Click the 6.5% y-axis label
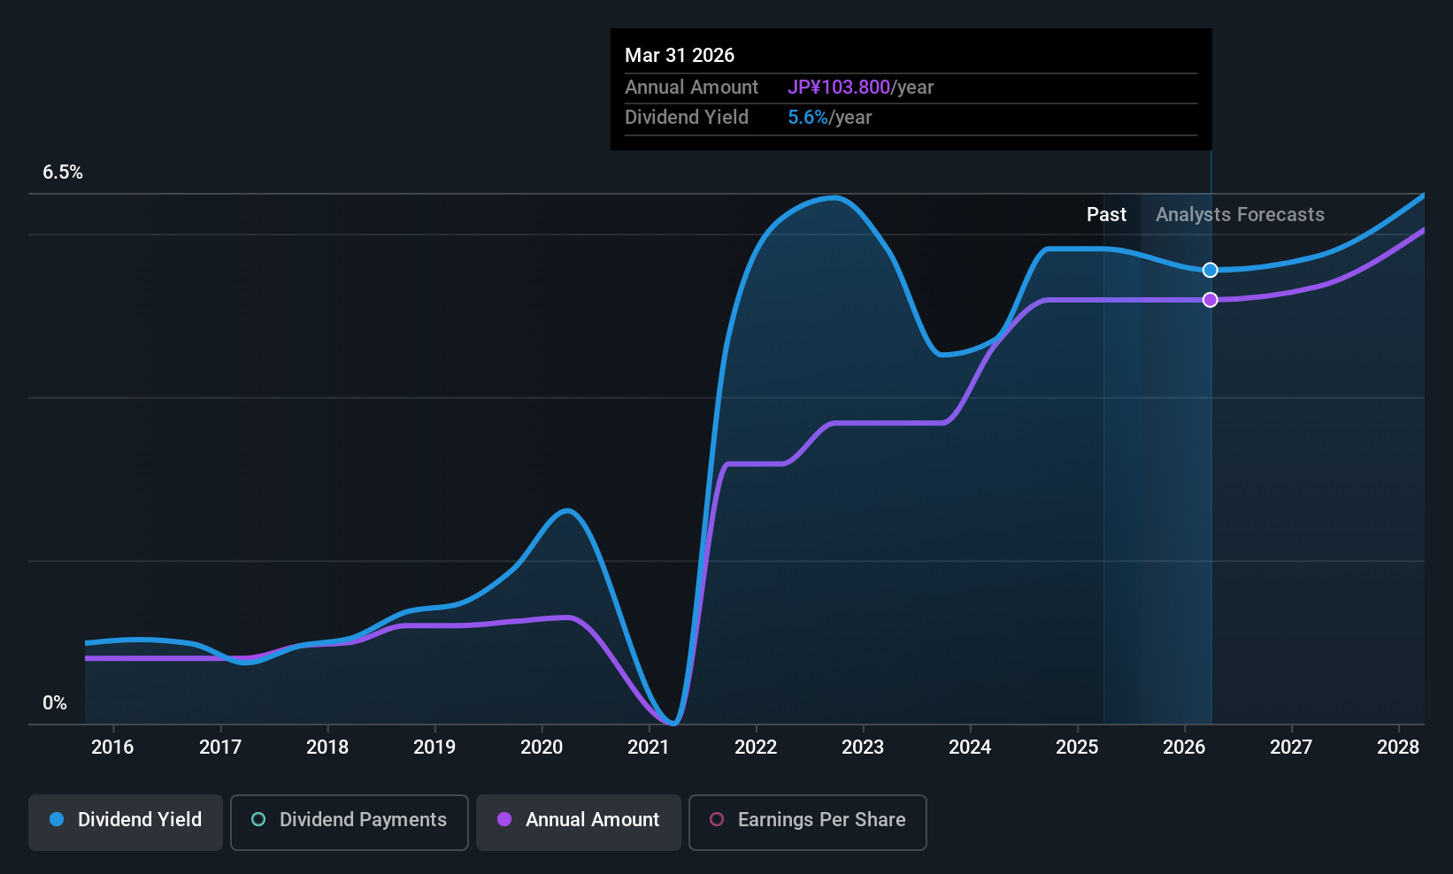Viewport: 1453px width, 874px height. (63, 172)
